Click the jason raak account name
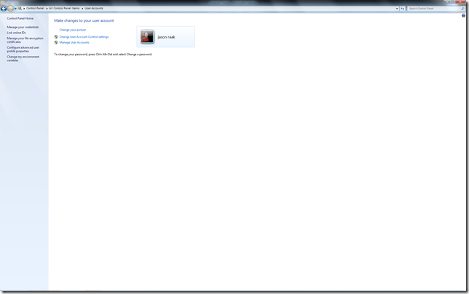469x294 pixels. pyautogui.click(x=166, y=37)
